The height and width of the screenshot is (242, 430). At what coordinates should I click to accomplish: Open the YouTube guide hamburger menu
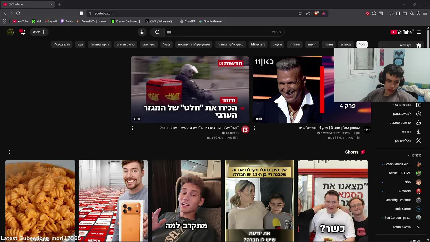click(419, 32)
